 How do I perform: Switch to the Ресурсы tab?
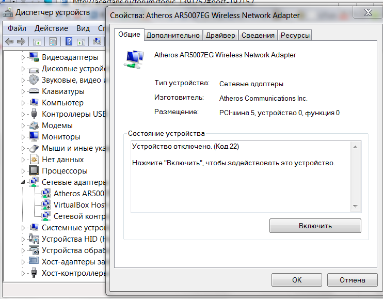(295, 36)
